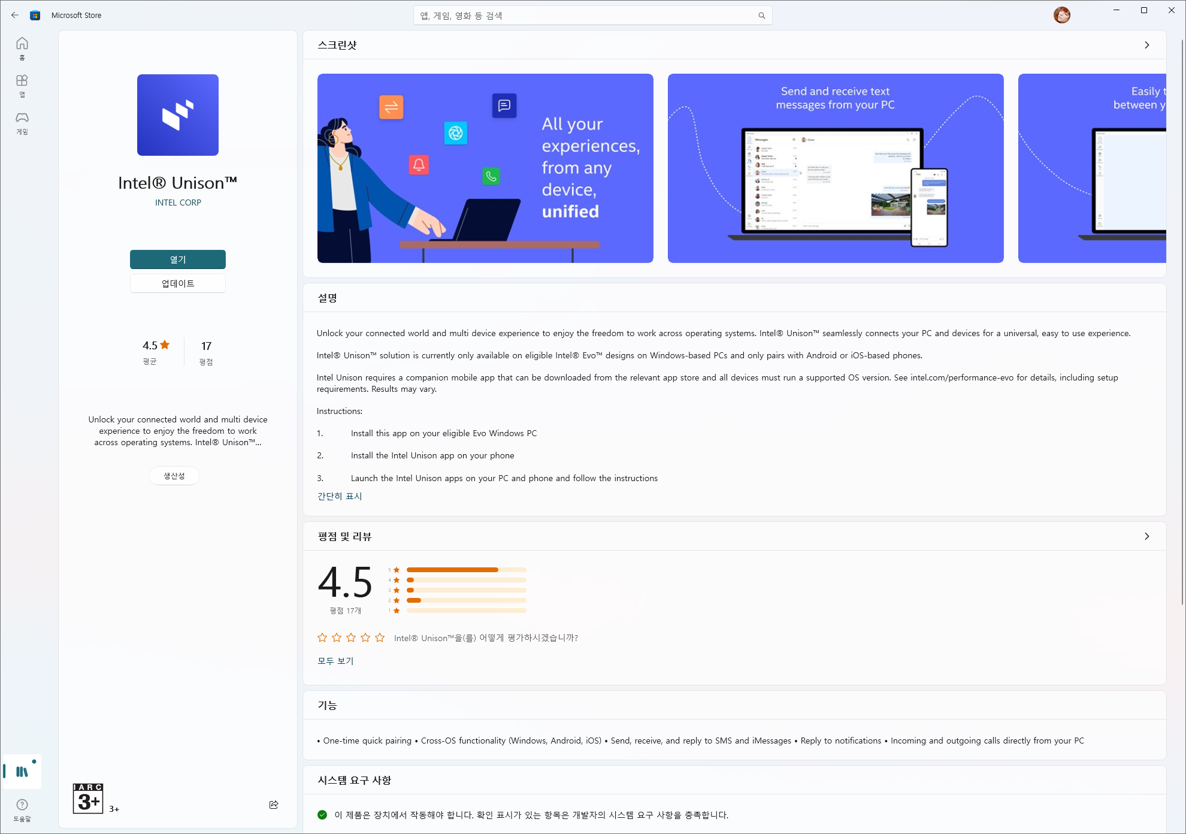1186x834 pixels.
Task: Open the user profile avatar
Action: [x=1061, y=15]
